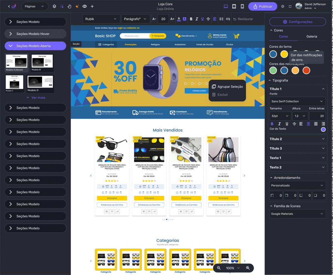The width and height of the screenshot is (333, 275).
Task: Toggle light/dark theme sun icon
Action: (x=282, y=6)
